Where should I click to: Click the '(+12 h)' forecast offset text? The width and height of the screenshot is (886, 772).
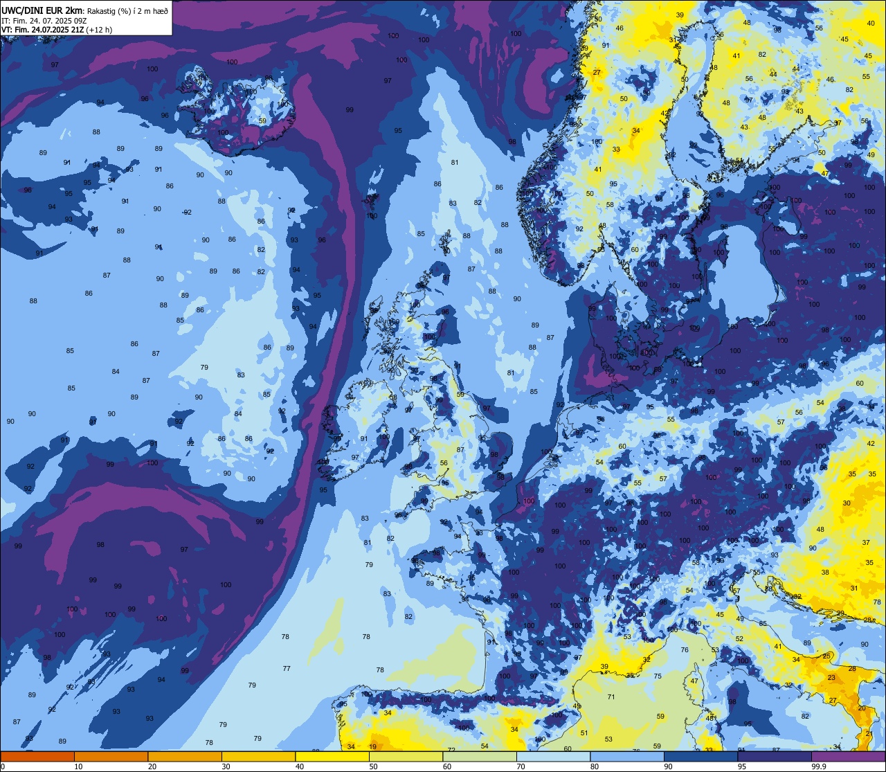click(99, 30)
